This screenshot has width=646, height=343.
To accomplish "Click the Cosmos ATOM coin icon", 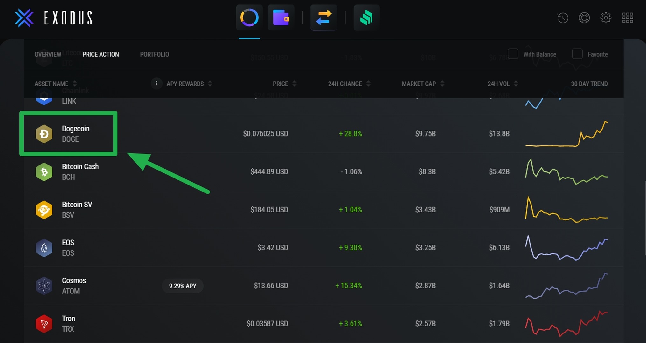I will [x=44, y=286].
